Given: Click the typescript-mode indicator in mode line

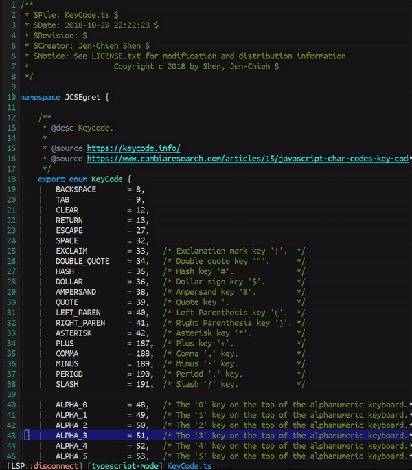Looking at the screenshot, I should click(125, 466).
